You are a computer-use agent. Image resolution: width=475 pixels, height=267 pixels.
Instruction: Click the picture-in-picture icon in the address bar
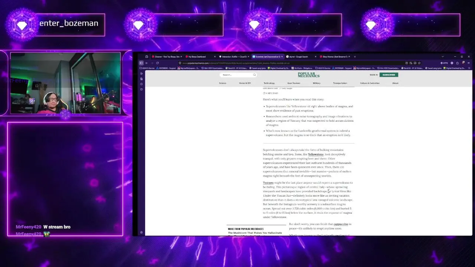point(410,63)
